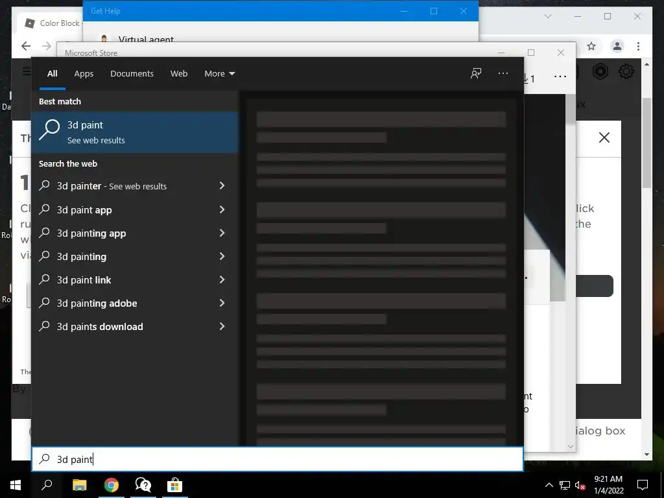Show hidden system tray icons
Image resolution: width=664 pixels, height=498 pixels.
tap(549, 485)
